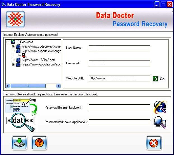
Task: Select the Internet Explorer magnifier lens icon
Action: (160, 107)
